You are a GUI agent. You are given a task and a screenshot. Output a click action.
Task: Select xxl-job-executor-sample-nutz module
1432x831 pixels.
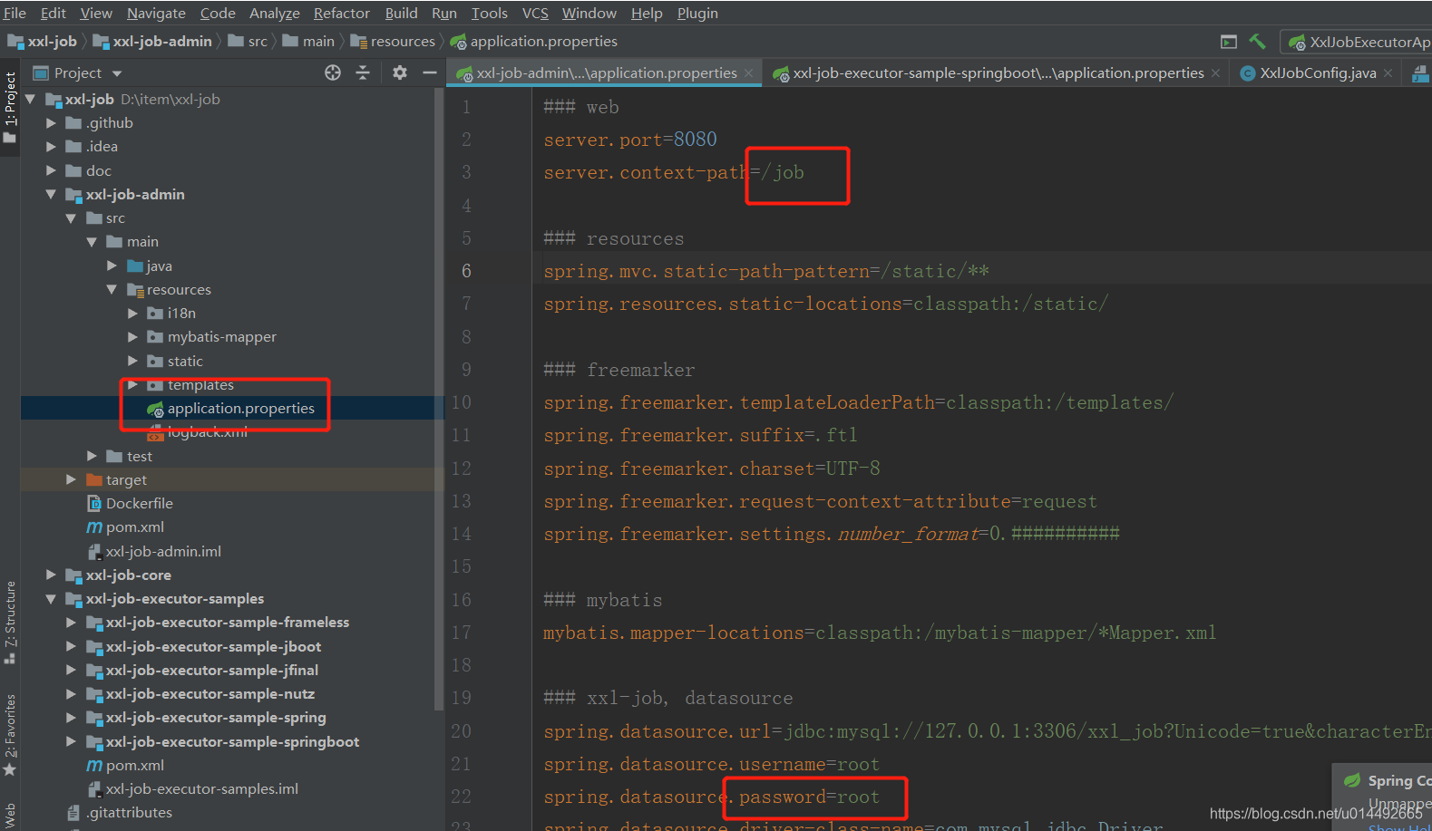[209, 694]
